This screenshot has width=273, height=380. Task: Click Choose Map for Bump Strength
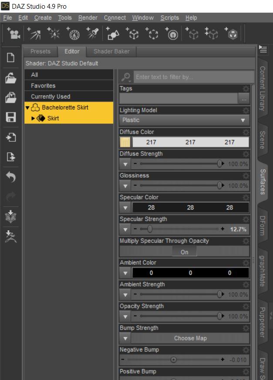(x=190, y=338)
